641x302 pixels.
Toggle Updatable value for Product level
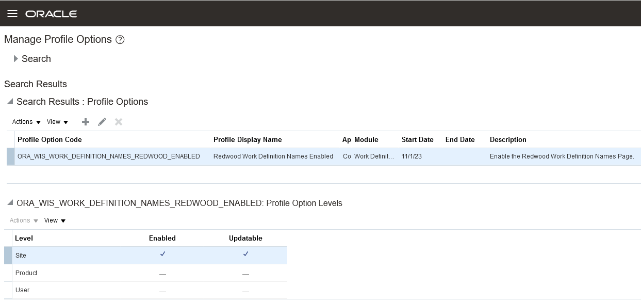[245, 274]
